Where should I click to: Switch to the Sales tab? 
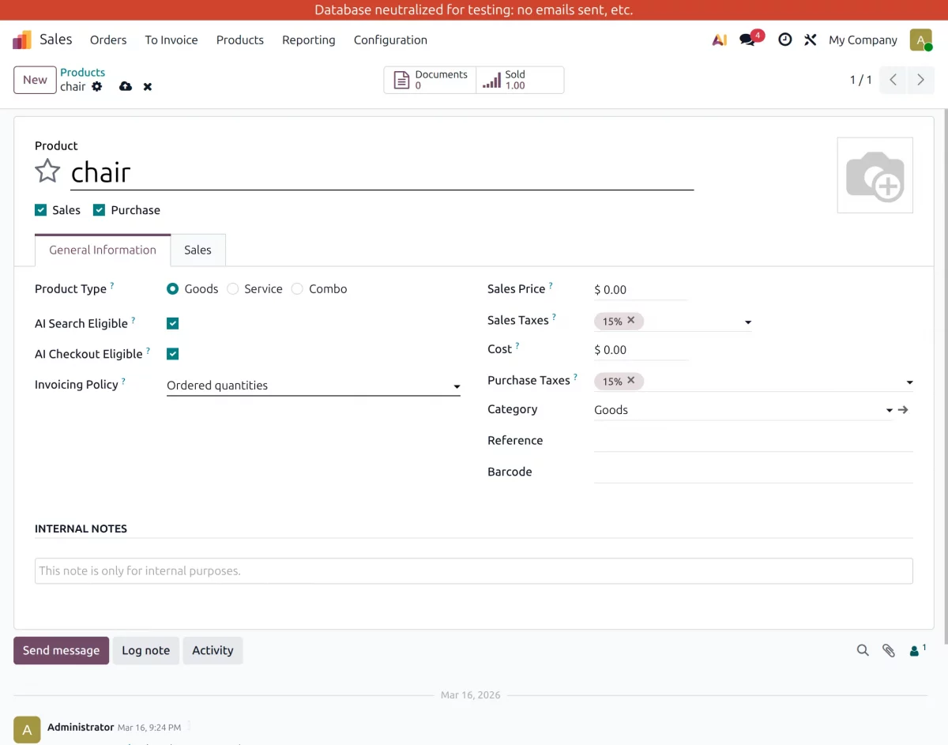click(x=197, y=250)
